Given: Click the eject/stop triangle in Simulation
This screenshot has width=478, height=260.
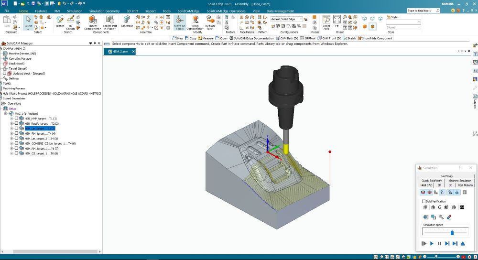Looking at the screenshot, I should [x=463, y=244].
